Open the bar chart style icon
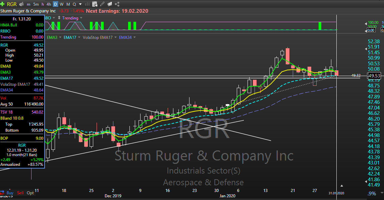The image size is (384, 200). point(87,4)
